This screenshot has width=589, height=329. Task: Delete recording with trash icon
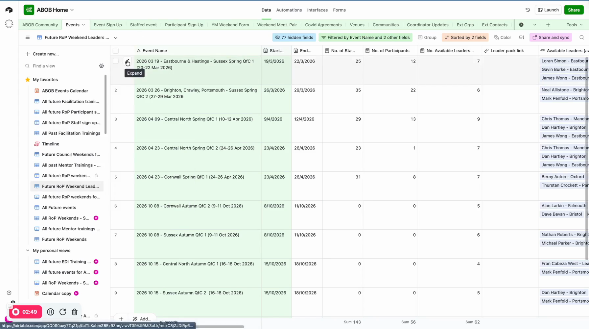[x=75, y=312]
